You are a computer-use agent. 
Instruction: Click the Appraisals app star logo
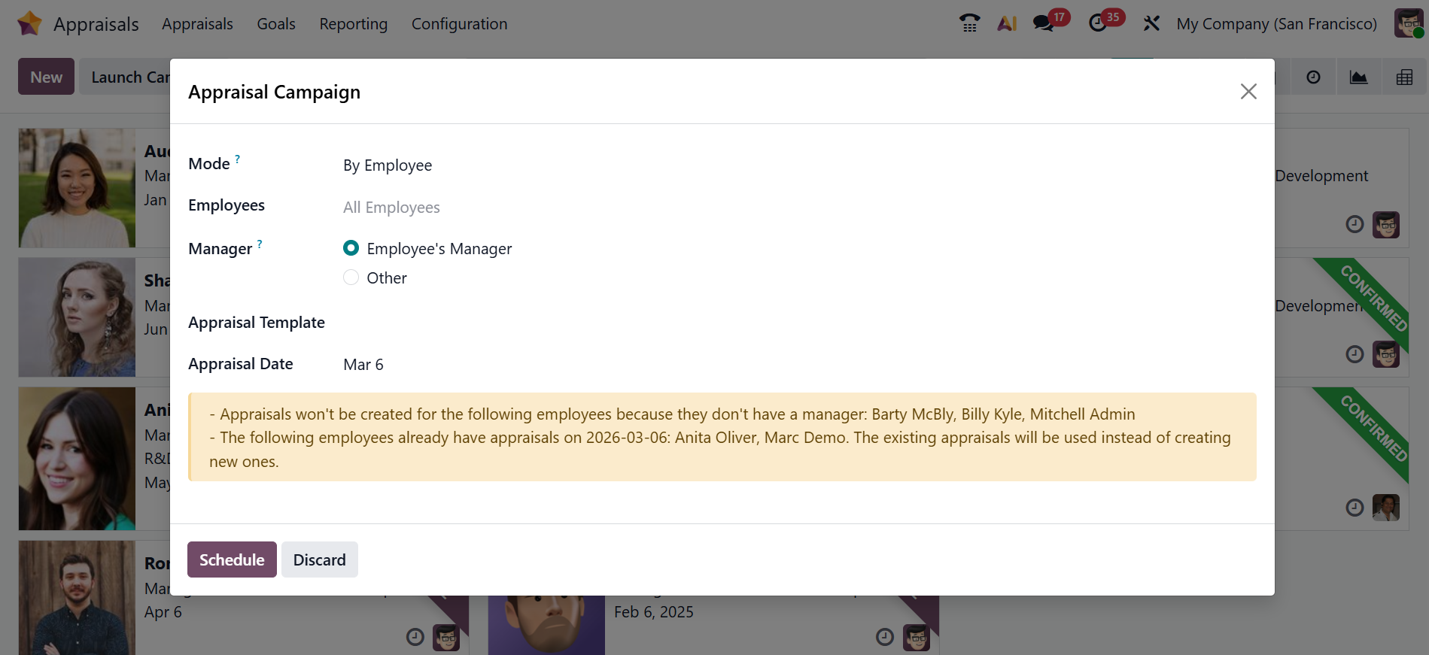pyautogui.click(x=29, y=23)
